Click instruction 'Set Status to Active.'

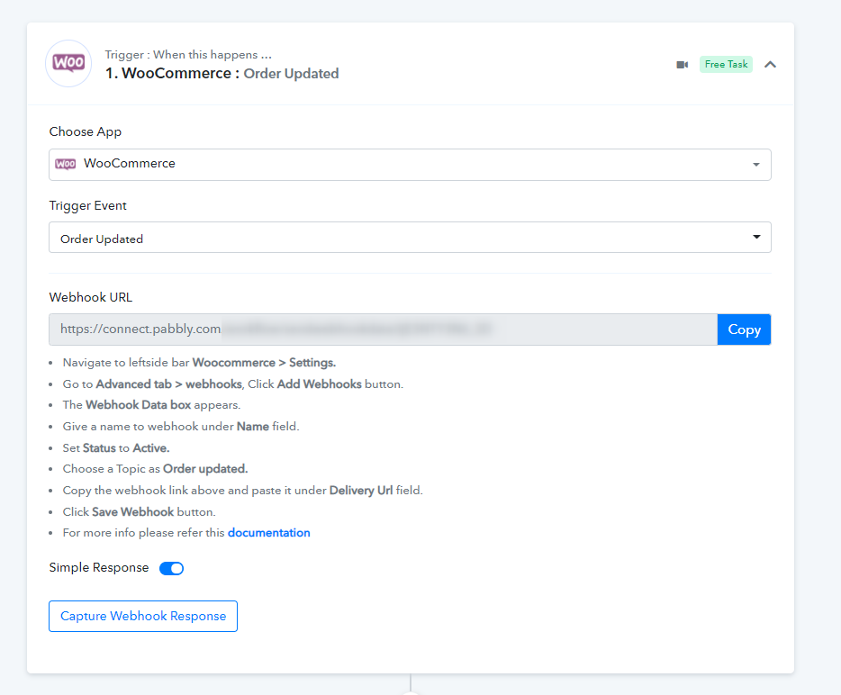116,448
